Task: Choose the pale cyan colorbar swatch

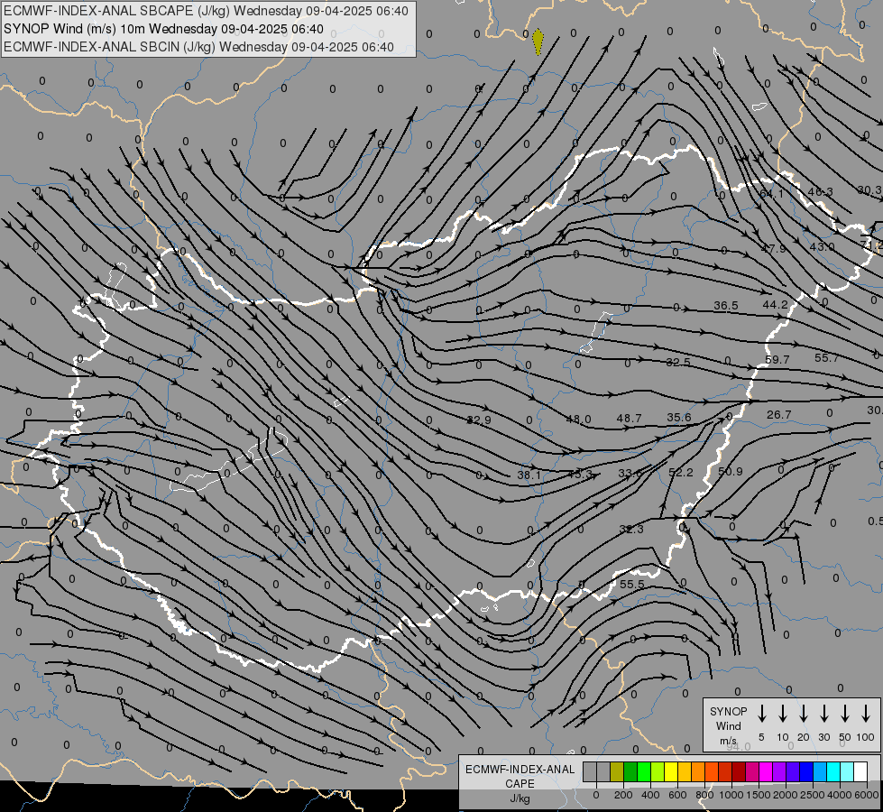Action: point(847,771)
